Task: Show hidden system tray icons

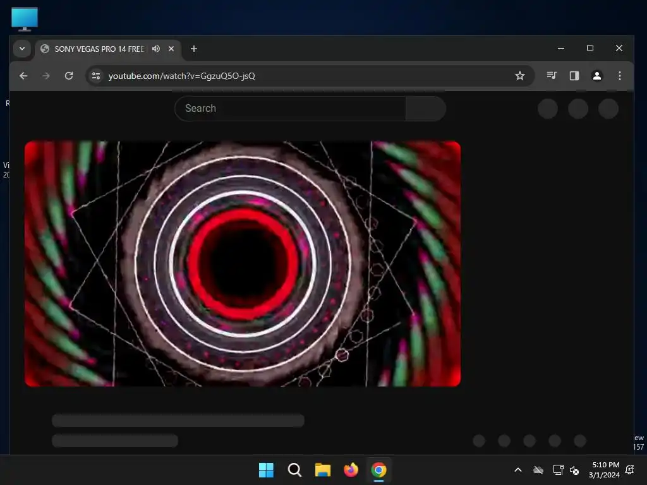Action: [x=518, y=470]
